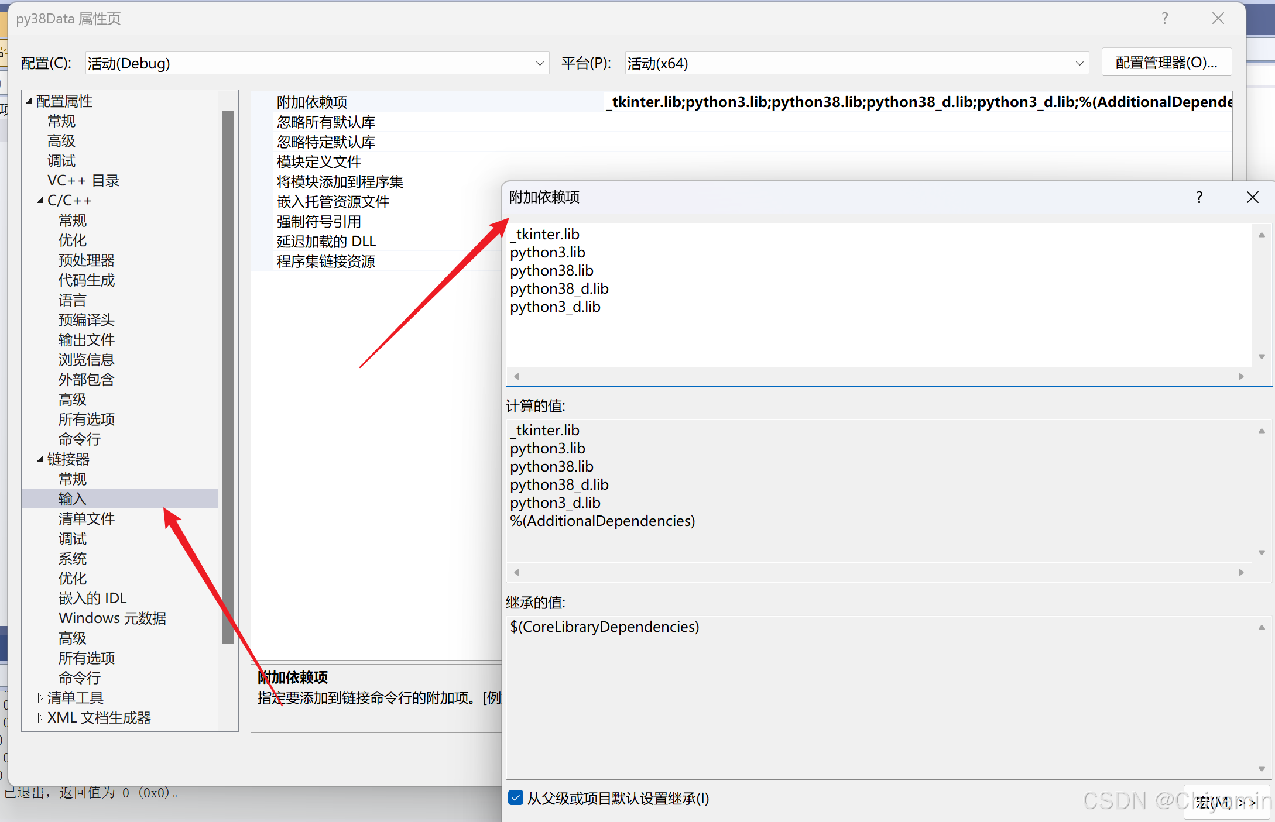This screenshot has height=822, width=1275.
Task: Click left scroll arrow under edit box
Action: [516, 376]
